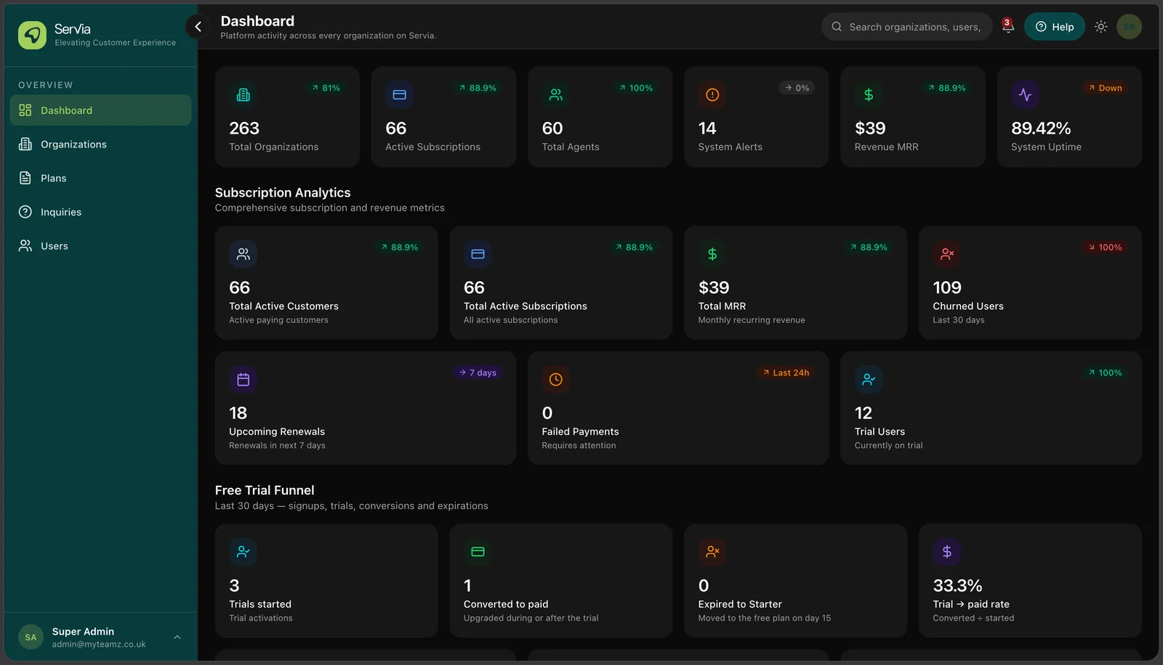The image size is (1163, 665).
Task: Click the 263 Total Organizations value
Action: click(244, 128)
